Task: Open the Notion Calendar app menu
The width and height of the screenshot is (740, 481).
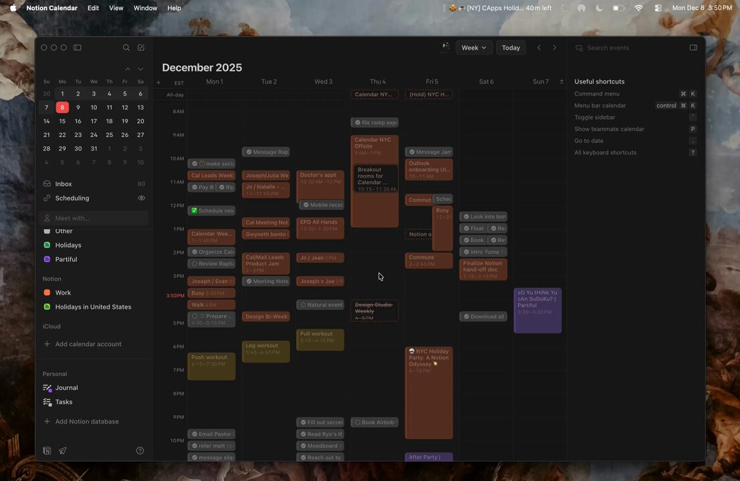Action: pyautogui.click(x=52, y=8)
